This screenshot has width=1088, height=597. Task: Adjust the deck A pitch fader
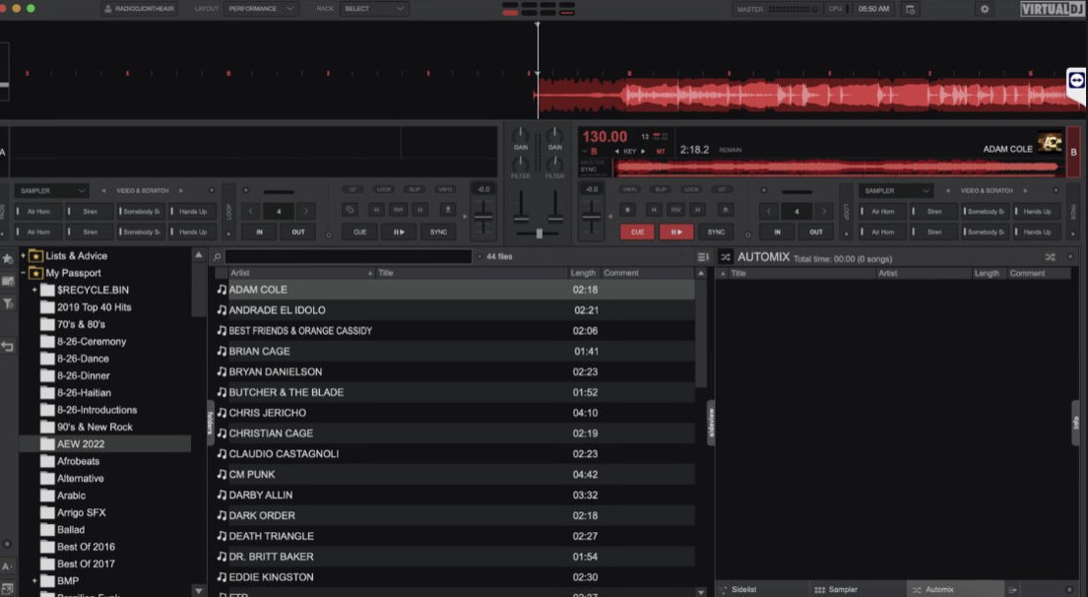pos(483,217)
